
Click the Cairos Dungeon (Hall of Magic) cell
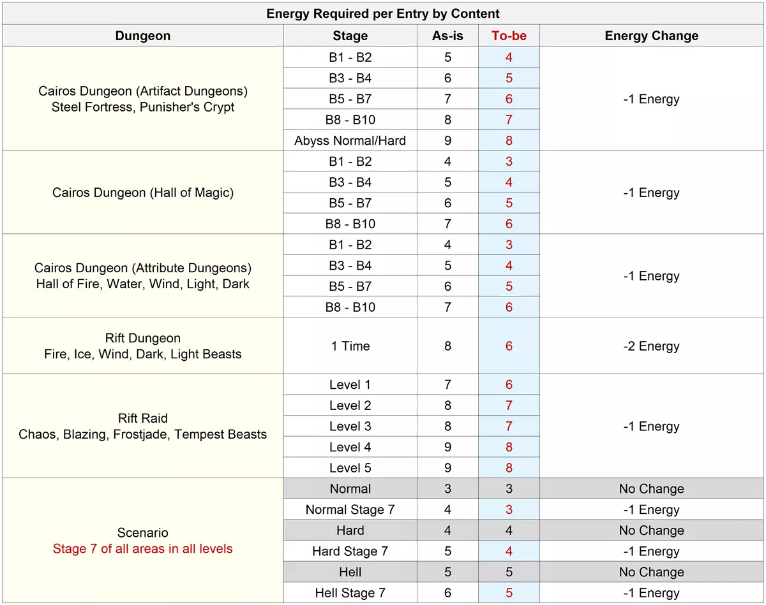(143, 193)
